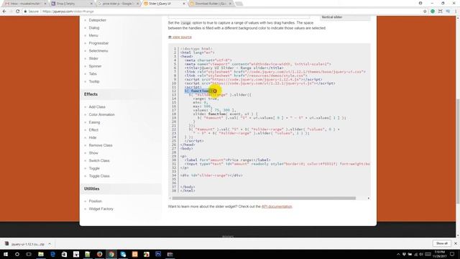Viewport: 460px width, 259px height.
Task: Open the Tooltip widget link
Action: point(94,81)
